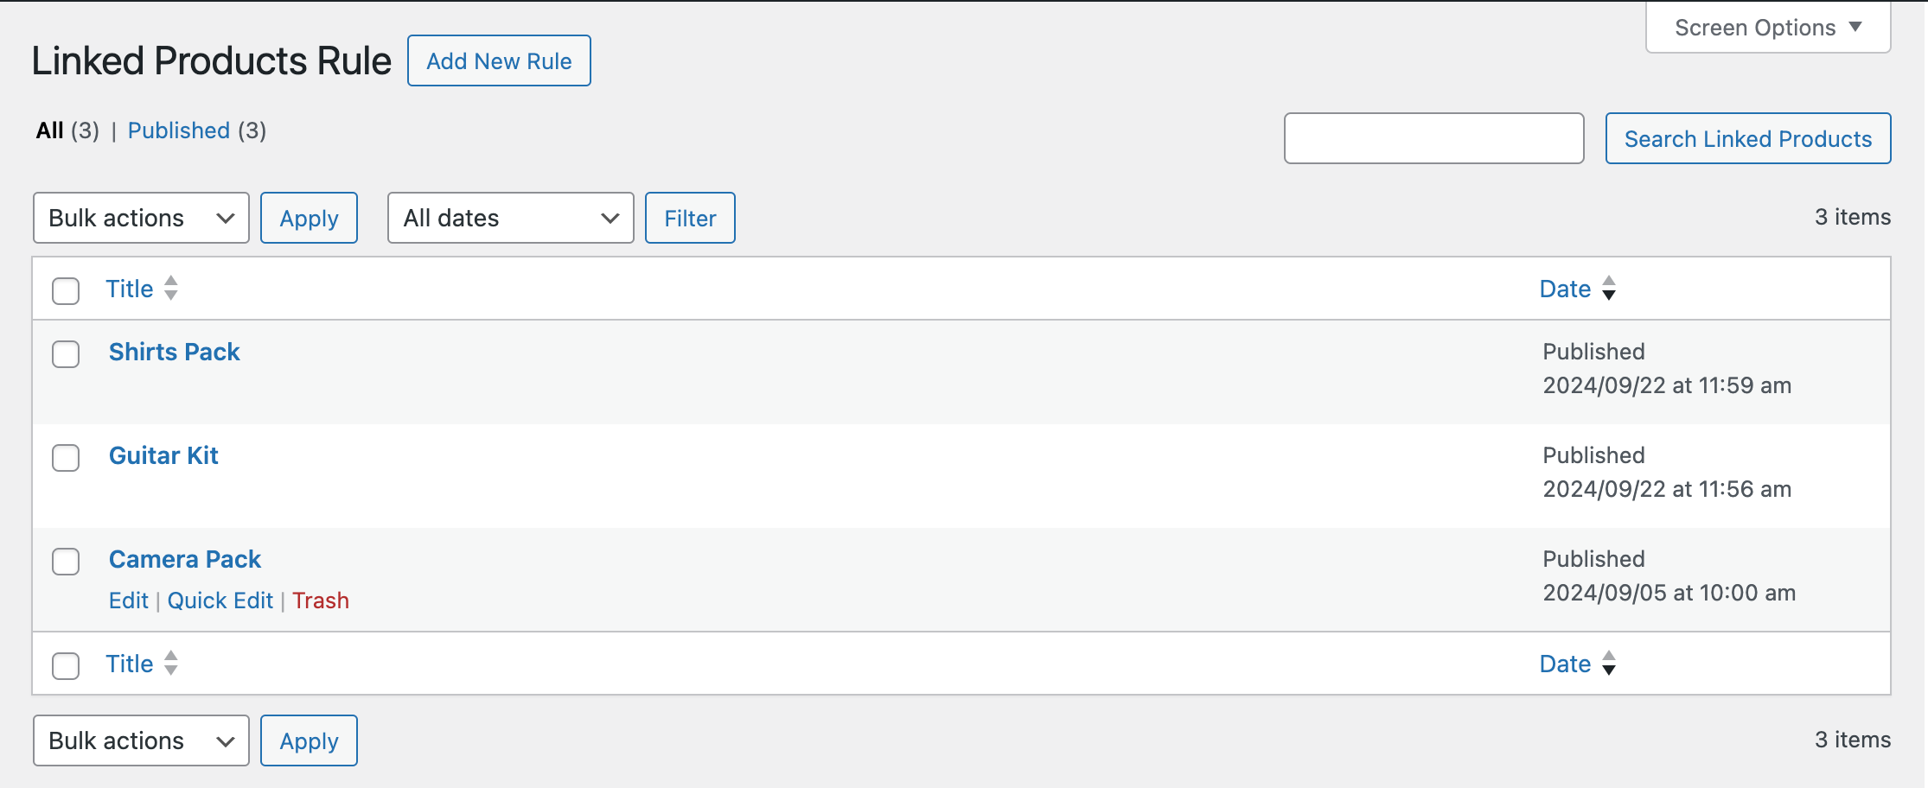Sort rules by Date descending

coord(1566,289)
